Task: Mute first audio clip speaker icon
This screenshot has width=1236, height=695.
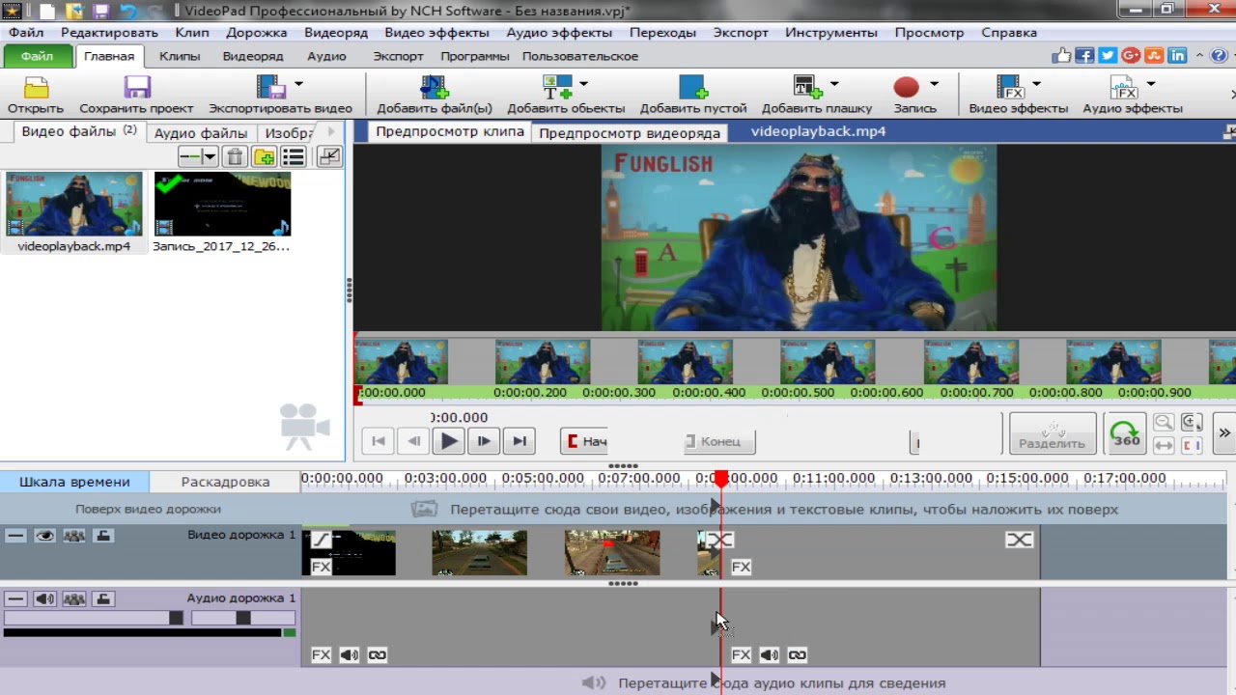Action: (350, 655)
